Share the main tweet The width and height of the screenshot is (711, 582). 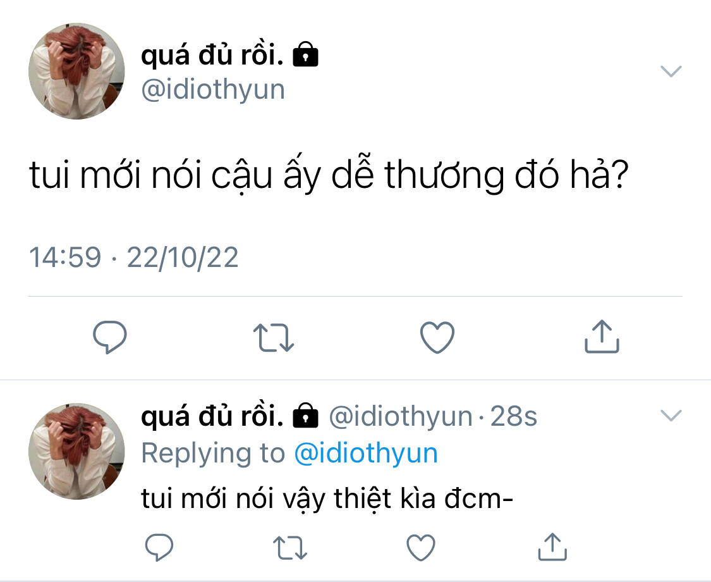[601, 337]
